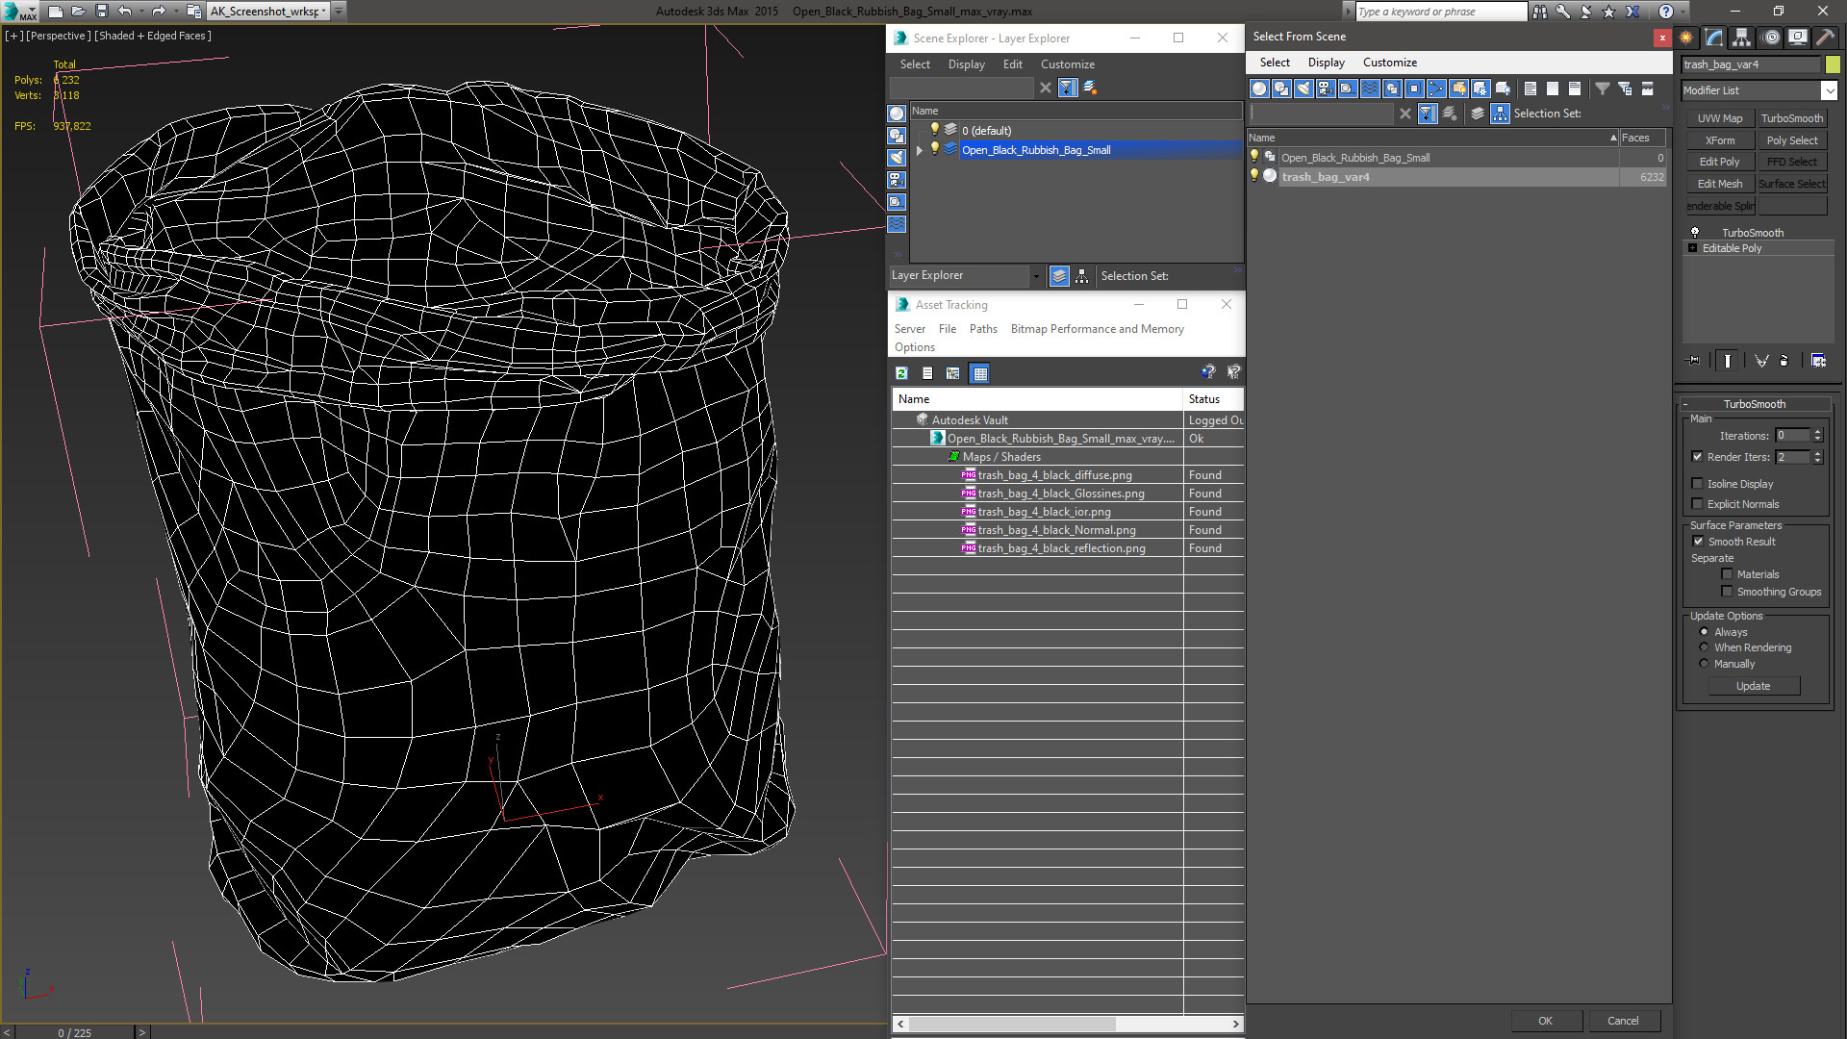Expand Open_Black_Rubbish_Bag_Small layer in Scene Explorer
This screenshot has width=1847, height=1039.
920,150
